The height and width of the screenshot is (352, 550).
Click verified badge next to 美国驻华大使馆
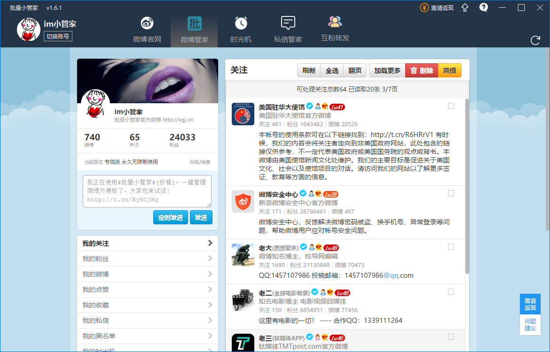309,106
